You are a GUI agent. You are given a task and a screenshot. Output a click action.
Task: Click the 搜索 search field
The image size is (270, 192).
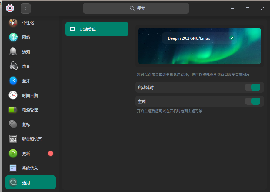click(136, 8)
